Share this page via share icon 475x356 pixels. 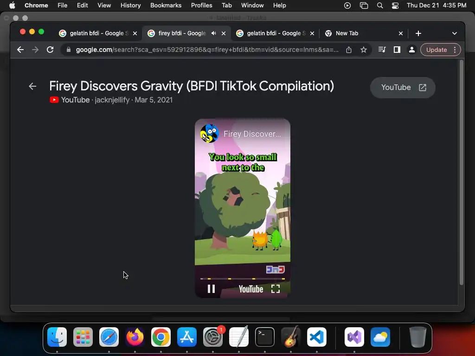point(349,50)
